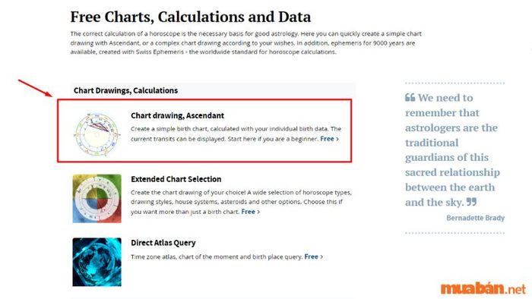Viewport: 532px width, 299px height.
Task: Open the Extended Chart Selection heading
Action: [x=176, y=179]
